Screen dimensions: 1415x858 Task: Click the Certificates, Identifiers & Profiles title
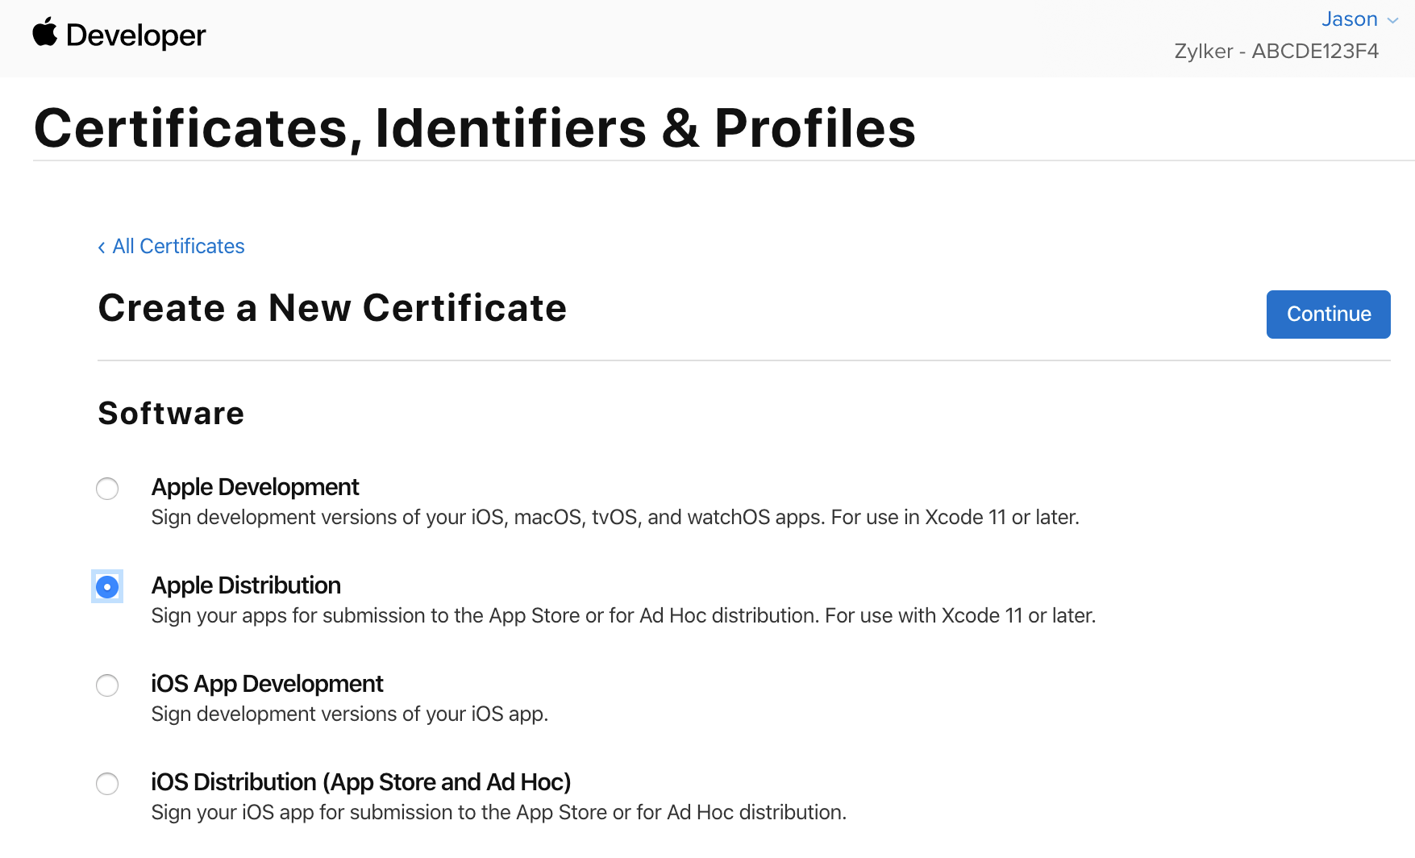click(x=474, y=127)
